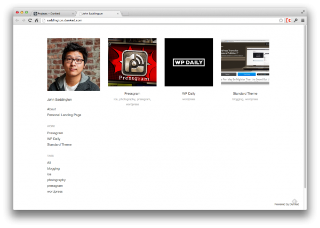This screenshot has width=320, height=228.
Task: Open a new tab button
Action: pos(125,14)
